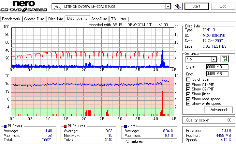
Task: Click PI Failures total 4049
Action: click(108, 140)
